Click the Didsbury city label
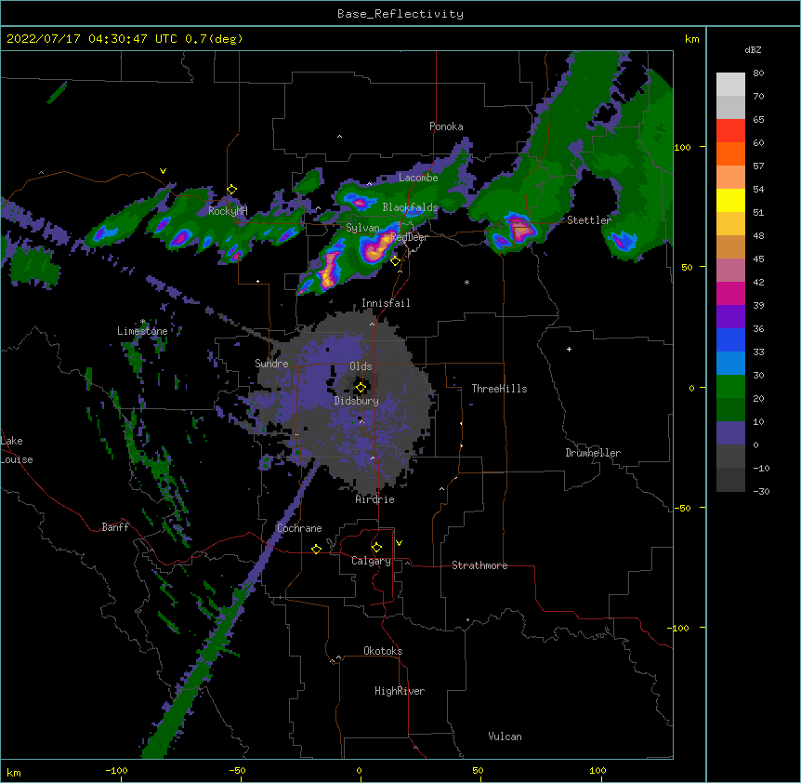 [356, 401]
